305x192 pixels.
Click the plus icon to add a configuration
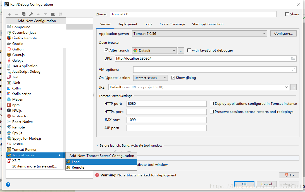pyautogui.click(x=9, y=14)
